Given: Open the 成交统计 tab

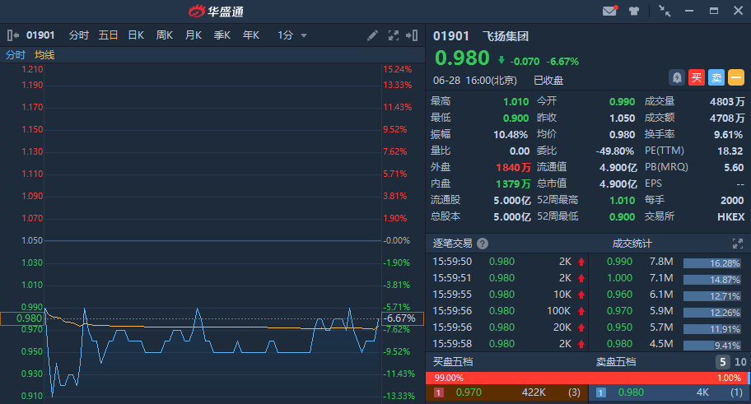Looking at the screenshot, I should coord(632,244).
